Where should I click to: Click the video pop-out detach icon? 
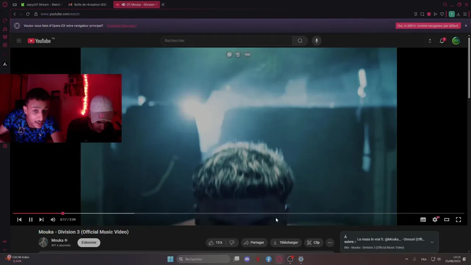(x=229, y=54)
